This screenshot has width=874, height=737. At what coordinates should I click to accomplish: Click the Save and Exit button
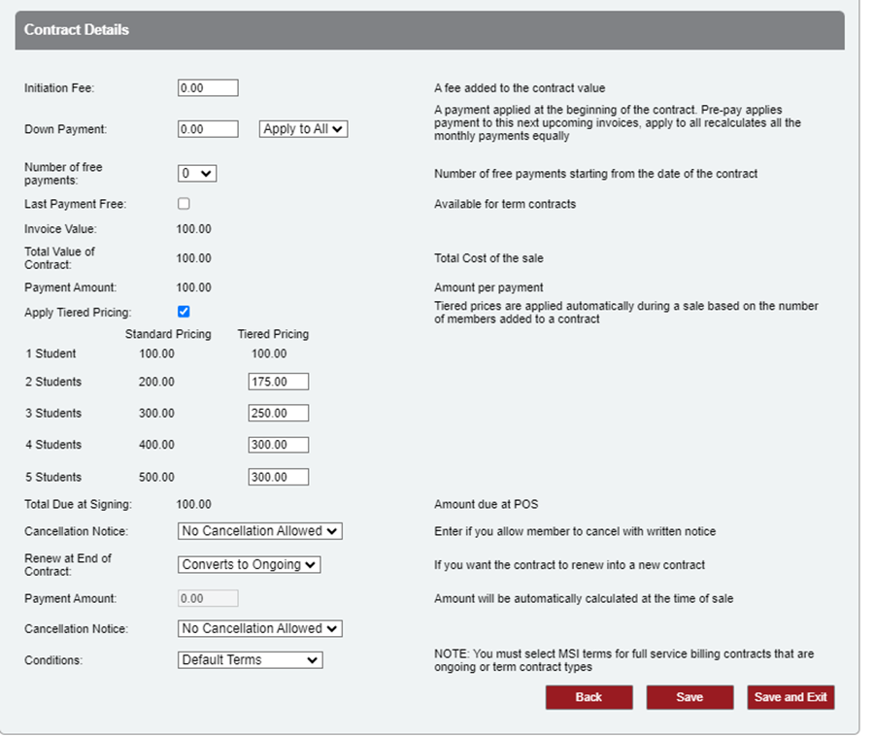[790, 697]
